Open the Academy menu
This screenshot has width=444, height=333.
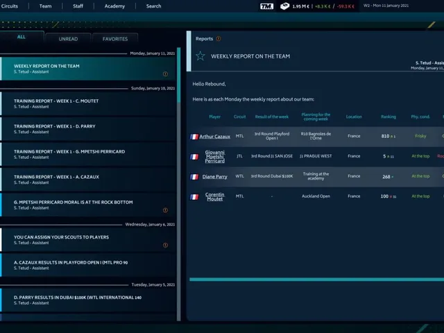114,6
